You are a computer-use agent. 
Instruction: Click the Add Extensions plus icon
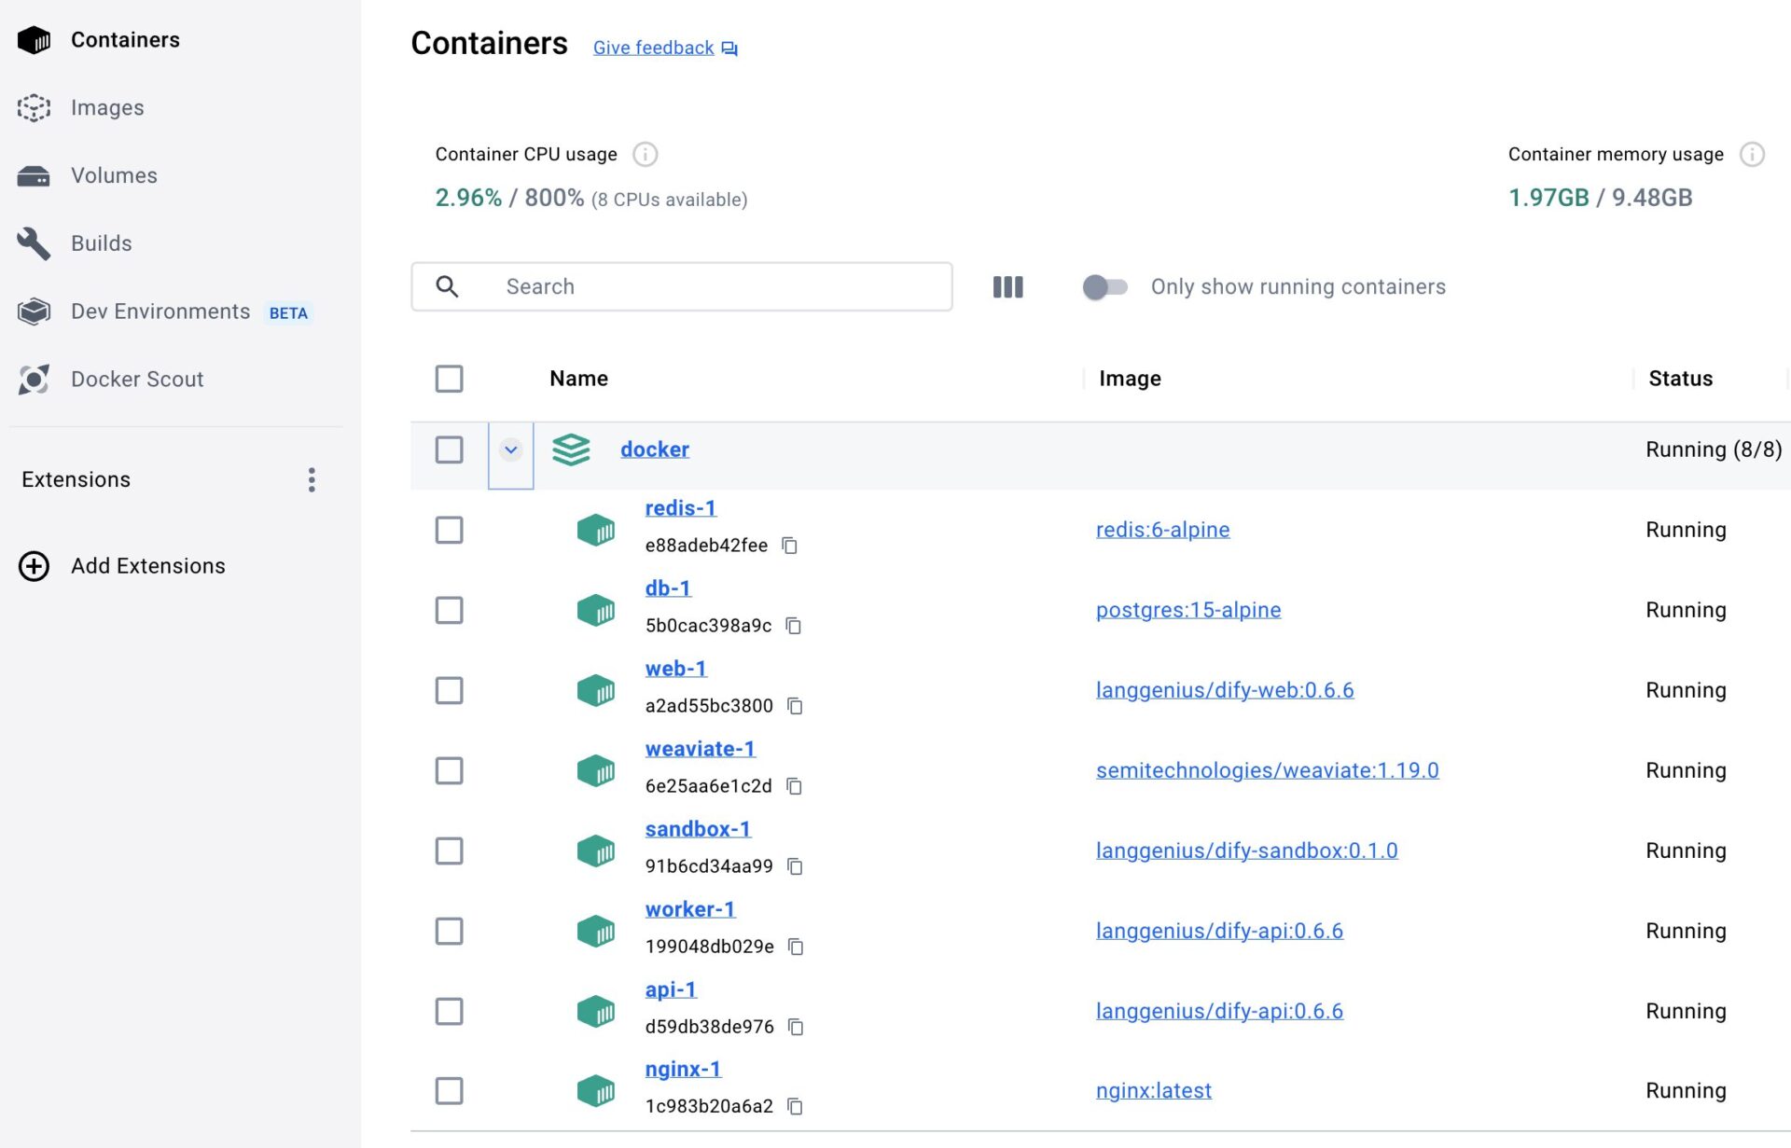[x=34, y=566]
